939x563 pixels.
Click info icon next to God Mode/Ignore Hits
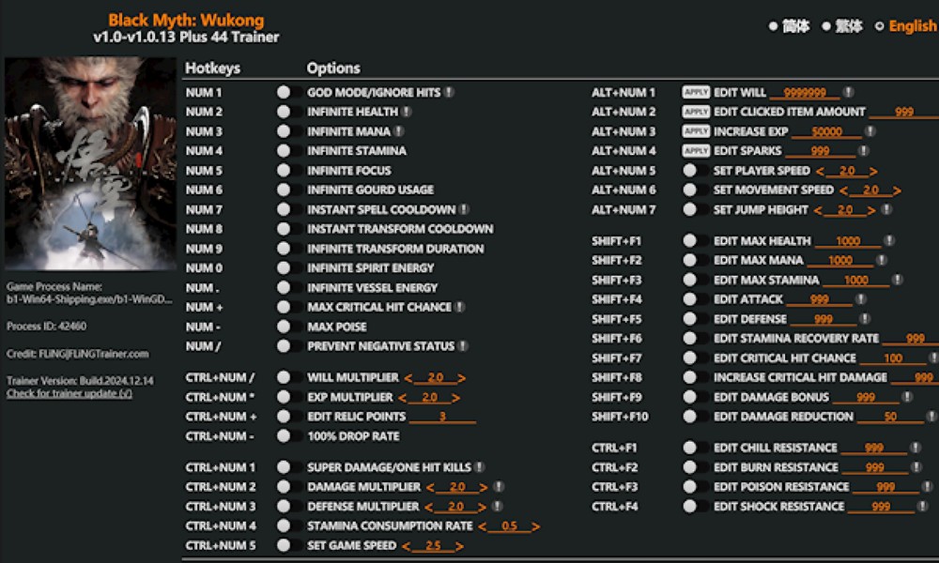tap(450, 93)
